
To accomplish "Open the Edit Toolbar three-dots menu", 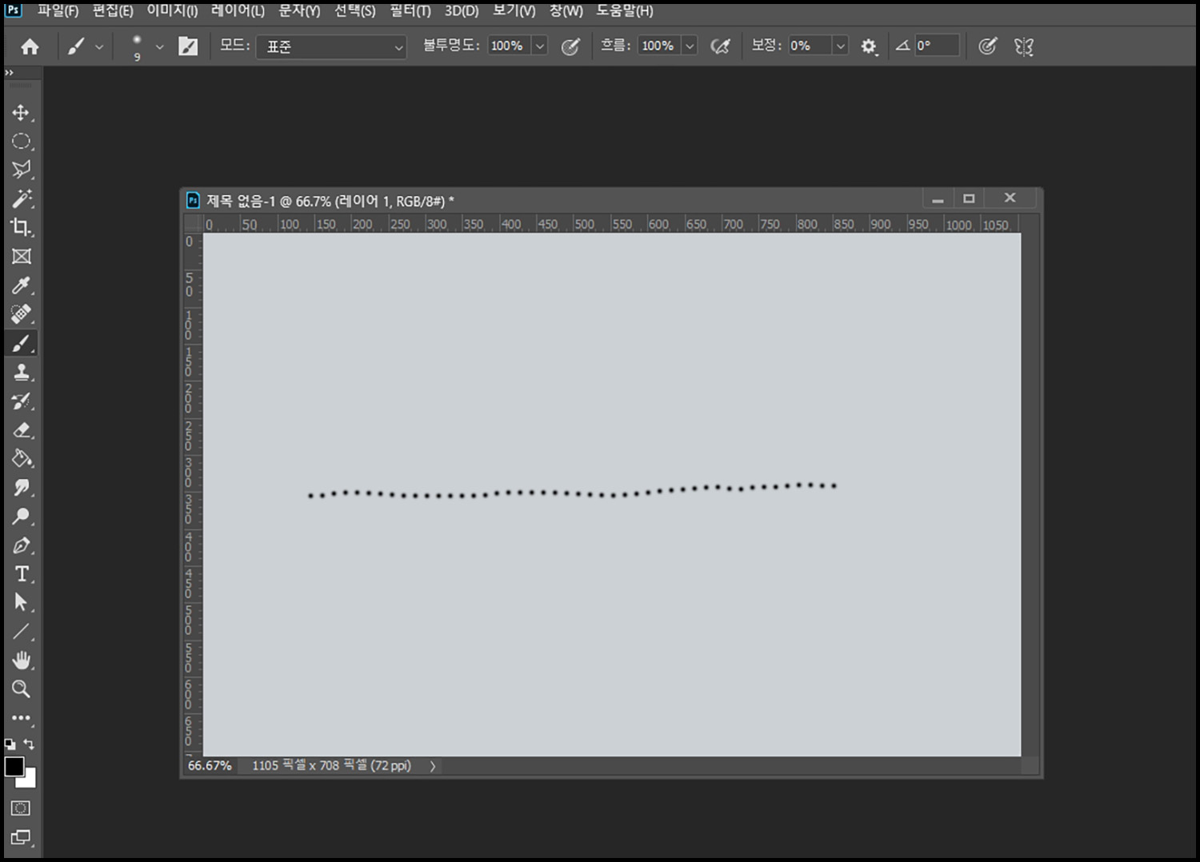I will 21,718.
